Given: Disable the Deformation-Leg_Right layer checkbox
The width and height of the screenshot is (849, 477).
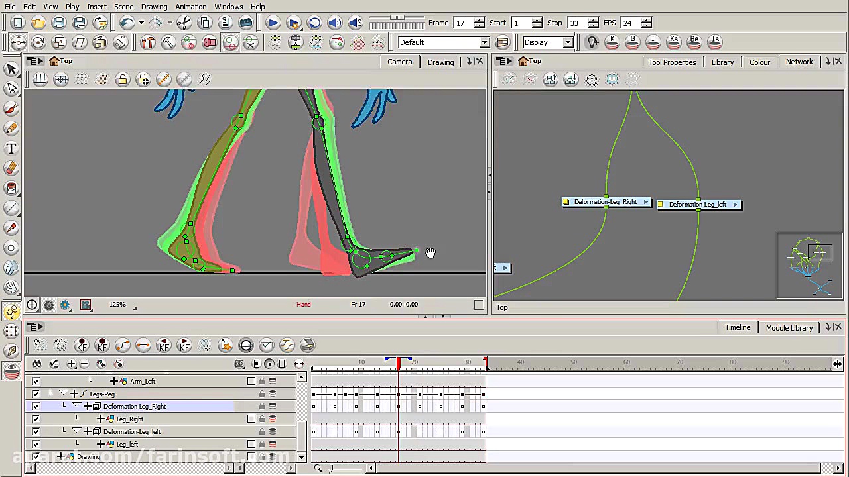Looking at the screenshot, I should coord(36,406).
